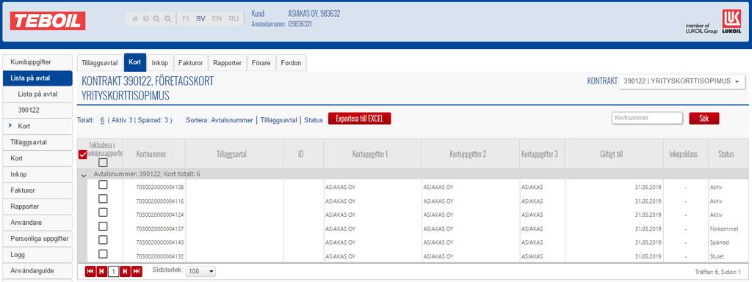Switch language to RU

(233, 18)
